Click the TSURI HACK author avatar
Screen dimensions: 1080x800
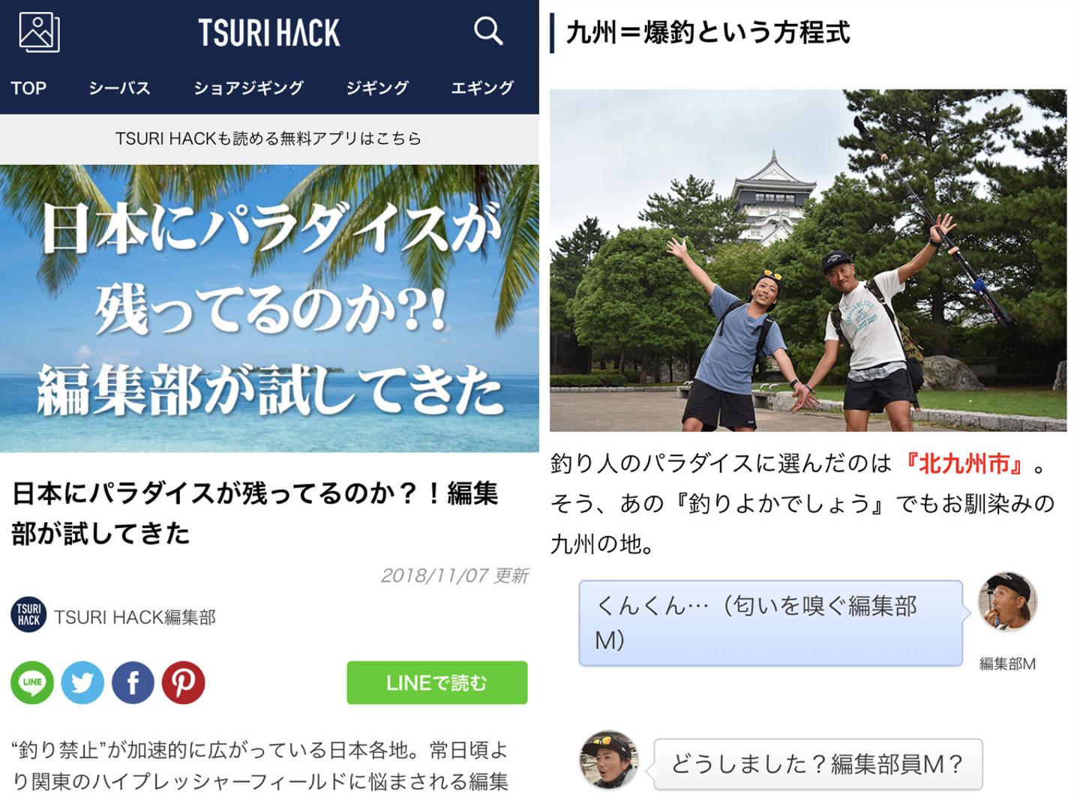coord(28,615)
